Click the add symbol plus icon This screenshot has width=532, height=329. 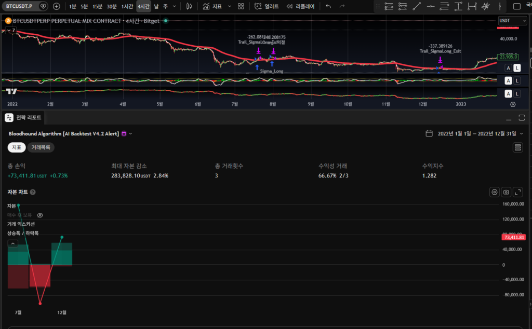click(56, 6)
